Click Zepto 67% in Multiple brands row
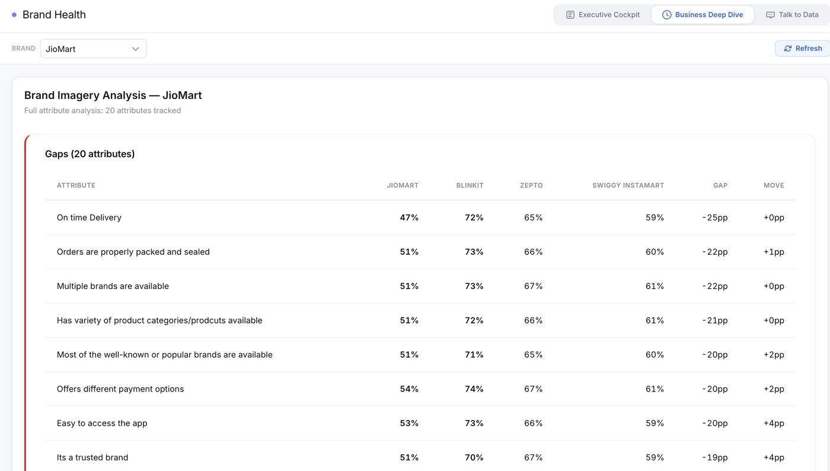 click(534, 286)
